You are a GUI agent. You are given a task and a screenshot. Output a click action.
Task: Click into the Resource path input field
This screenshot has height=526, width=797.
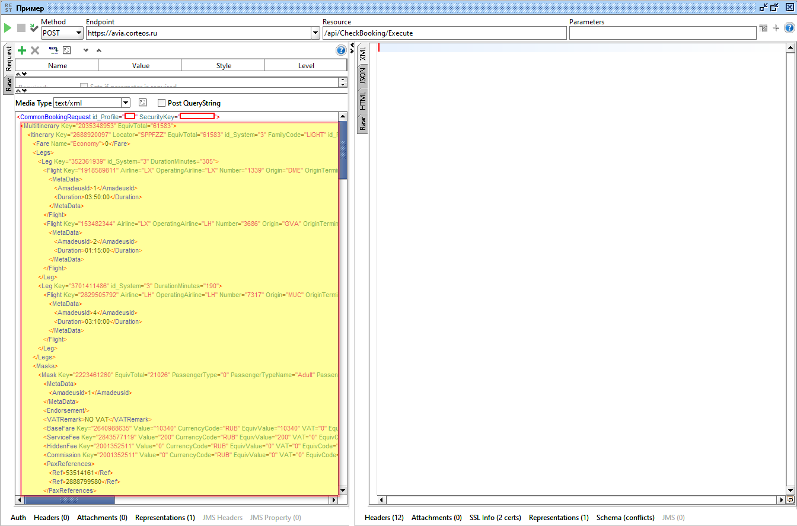[x=444, y=33]
